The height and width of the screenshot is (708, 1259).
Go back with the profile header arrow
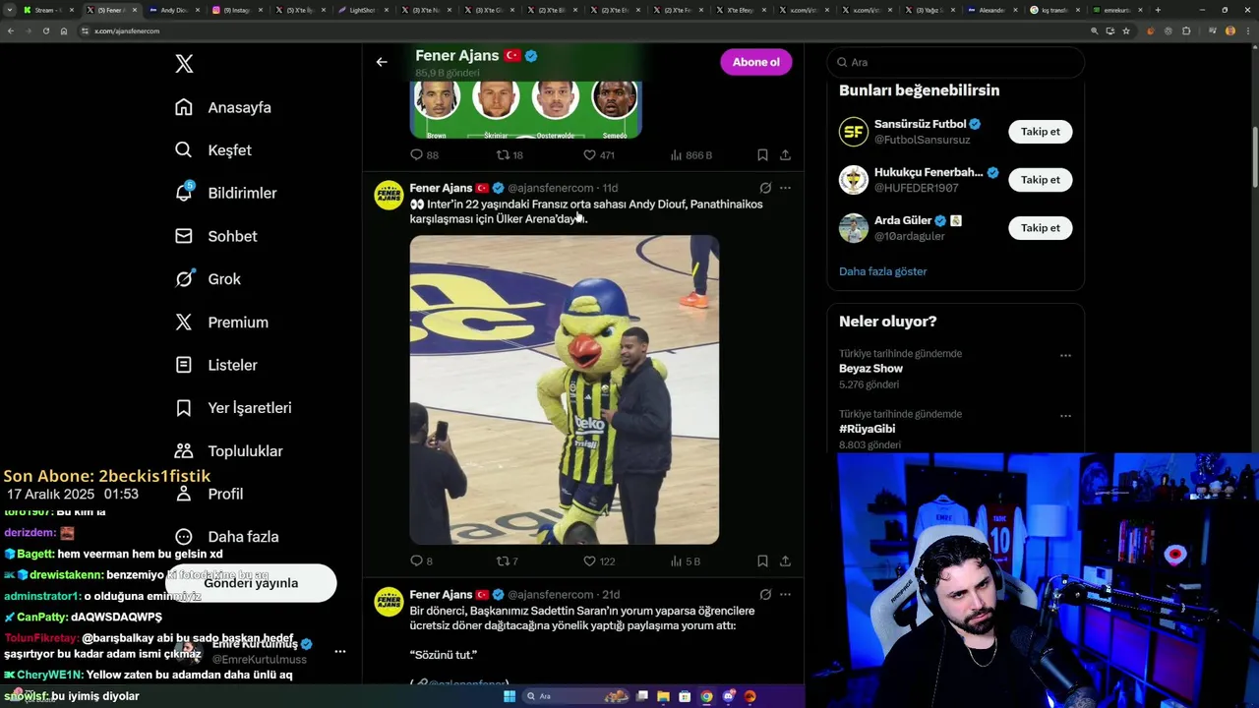pos(382,62)
